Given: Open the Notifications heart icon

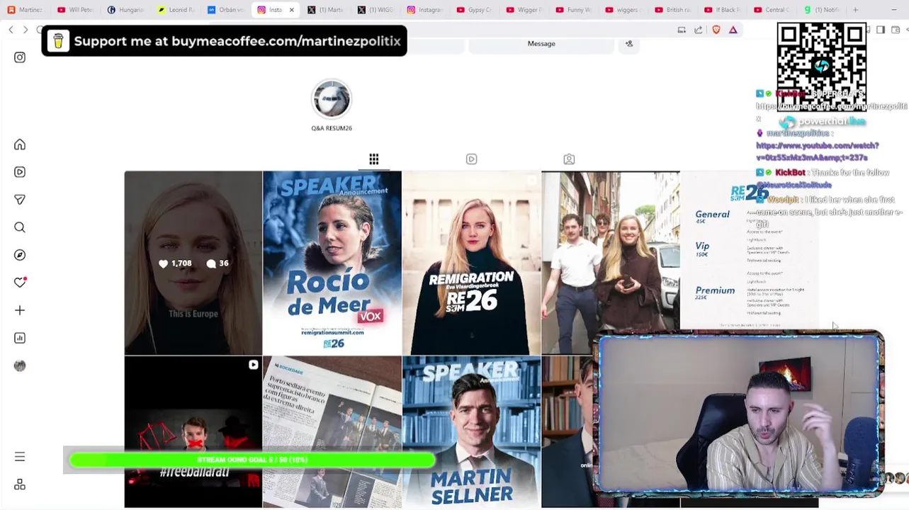Looking at the screenshot, I should 20,283.
